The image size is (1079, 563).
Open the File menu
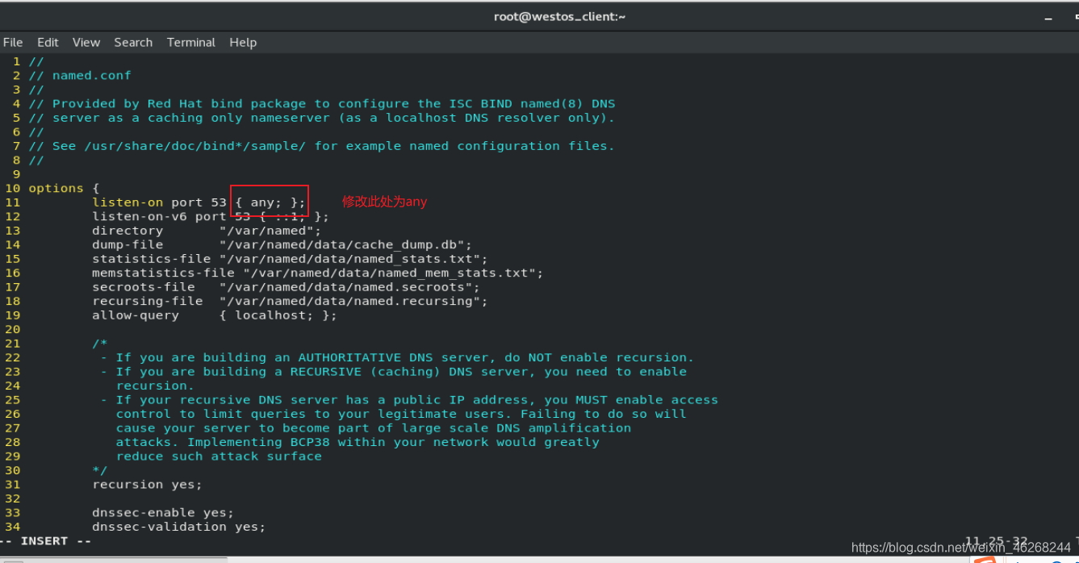coord(13,42)
